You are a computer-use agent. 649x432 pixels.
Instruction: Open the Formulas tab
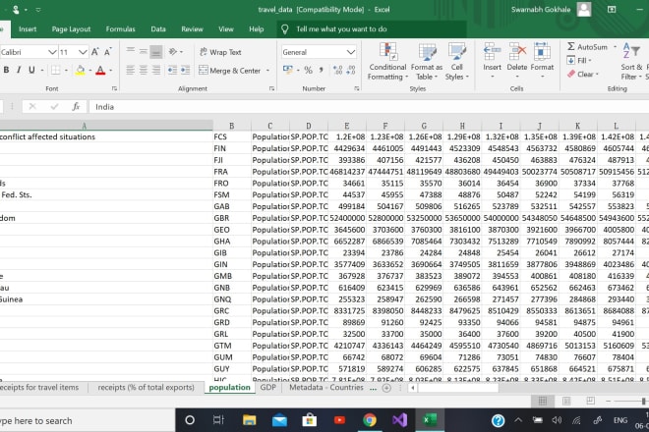(120, 28)
